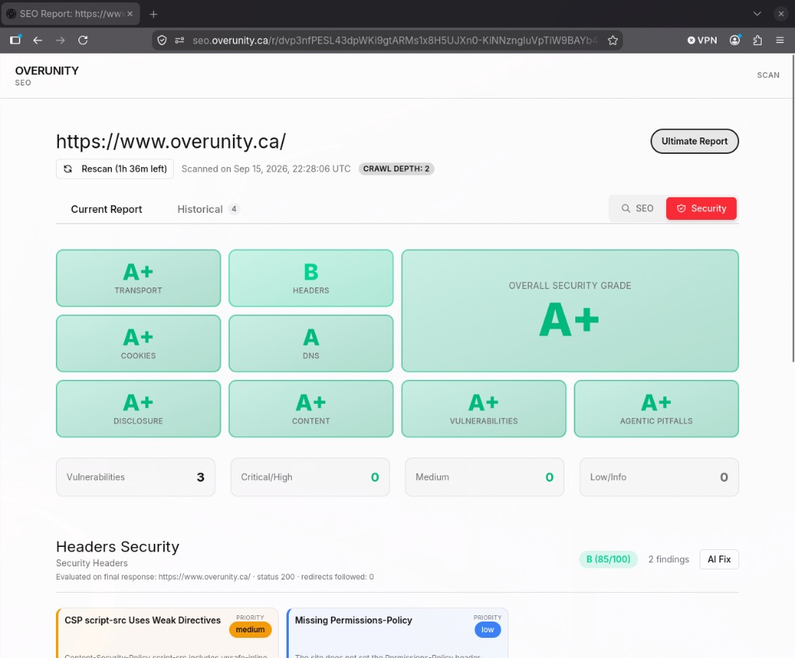Open the browser extensions icon

[x=758, y=40]
